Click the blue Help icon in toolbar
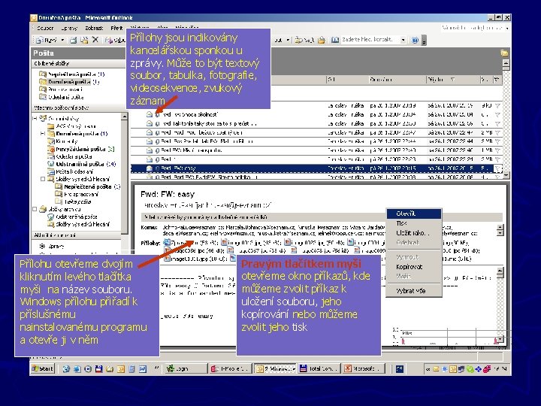Screen dimensions: 541x406 pyautogui.click(x=415, y=40)
